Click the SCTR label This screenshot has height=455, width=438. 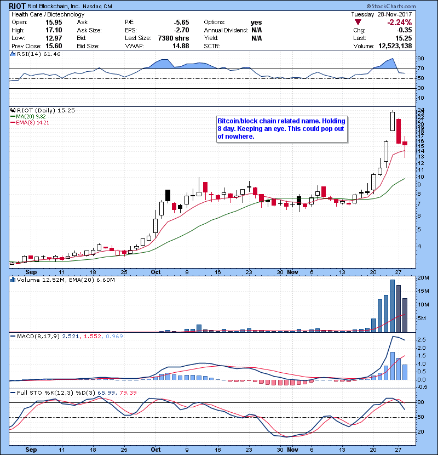pyautogui.click(x=211, y=46)
